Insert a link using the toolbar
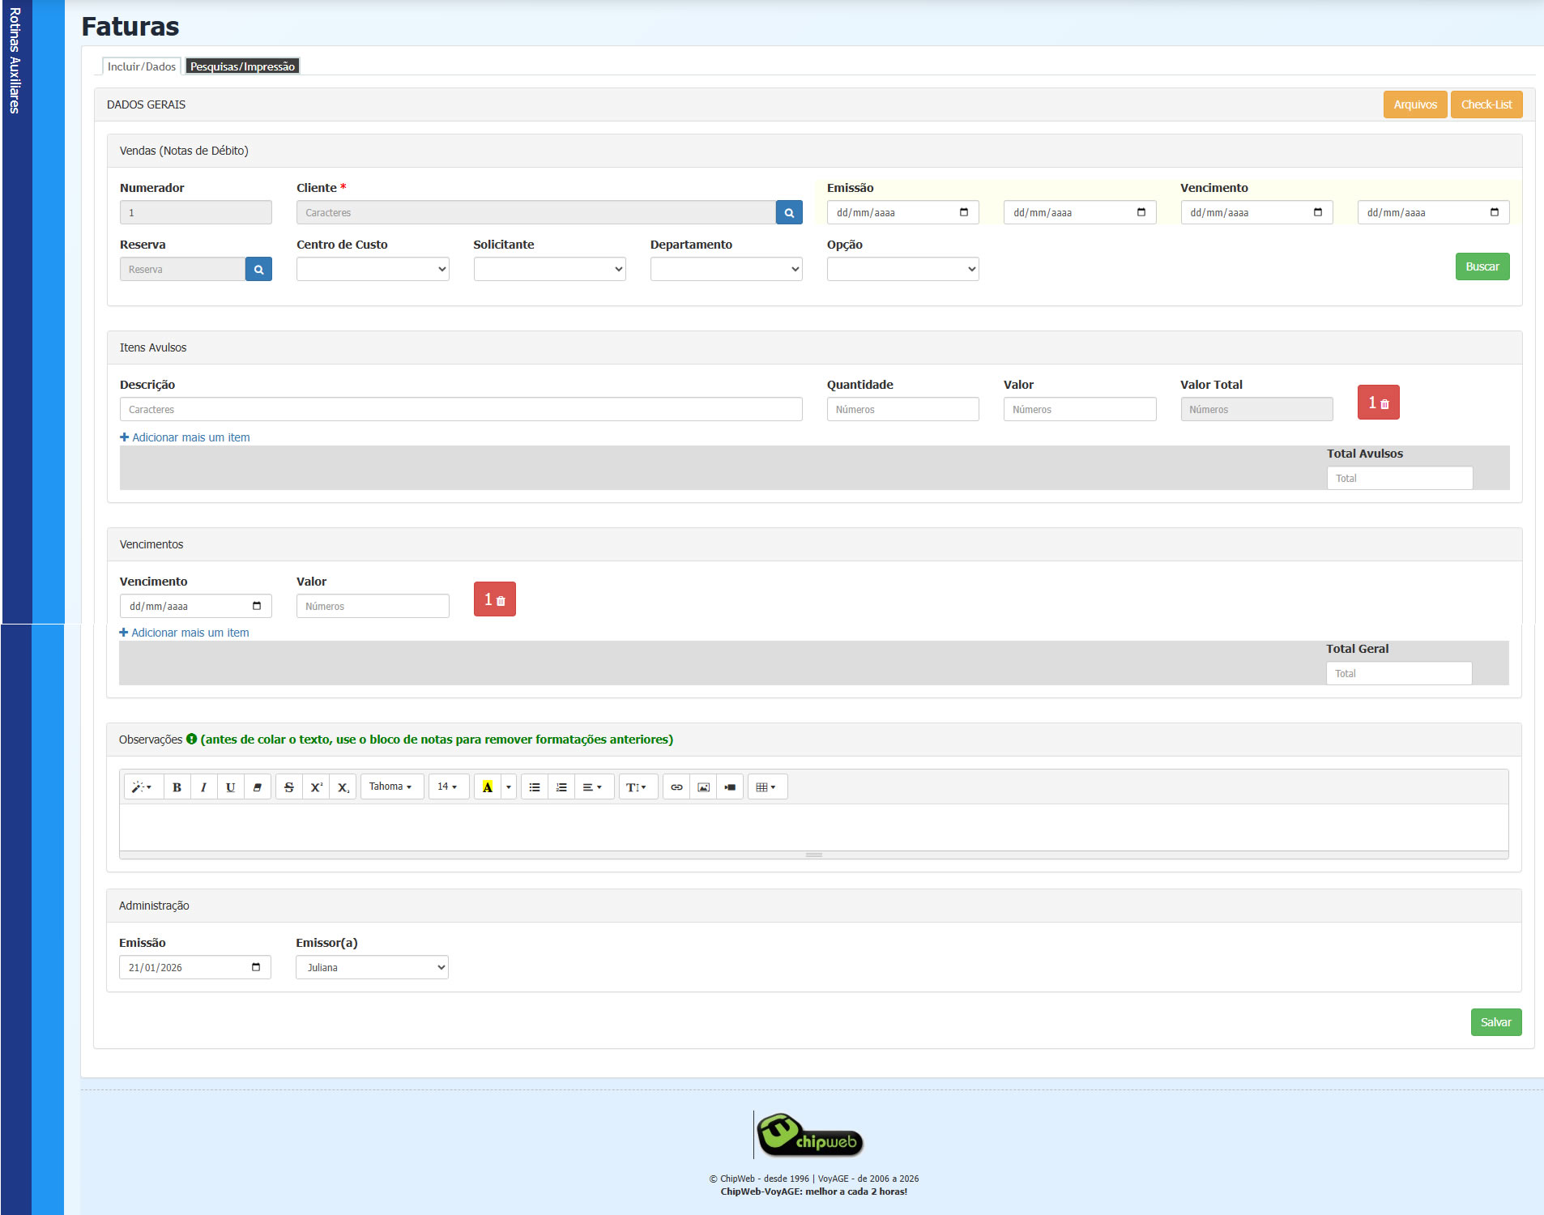 coord(676,787)
